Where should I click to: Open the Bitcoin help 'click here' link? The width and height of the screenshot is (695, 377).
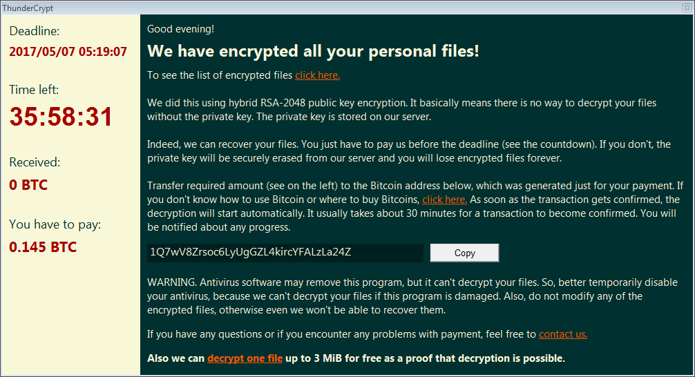pyautogui.click(x=445, y=200)
